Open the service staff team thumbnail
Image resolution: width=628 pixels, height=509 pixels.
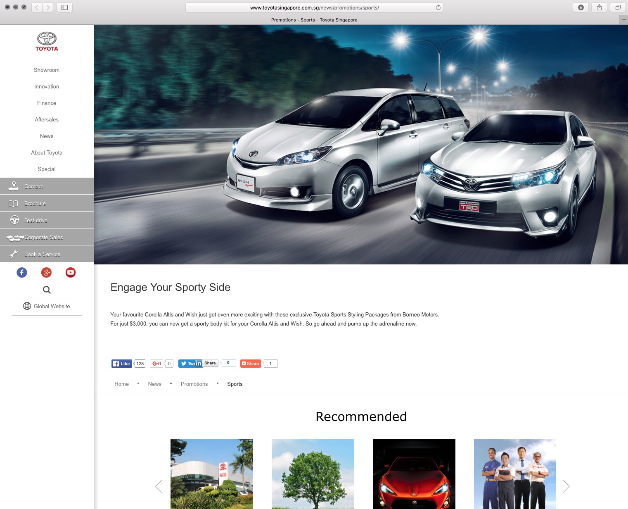point(515,474)
